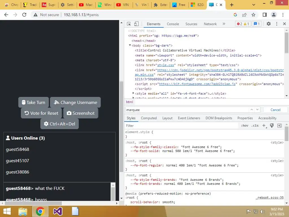The height and width of the screenshot is (217, 289).
Task: Open the Layout tab
Action: tap(167, 118)
